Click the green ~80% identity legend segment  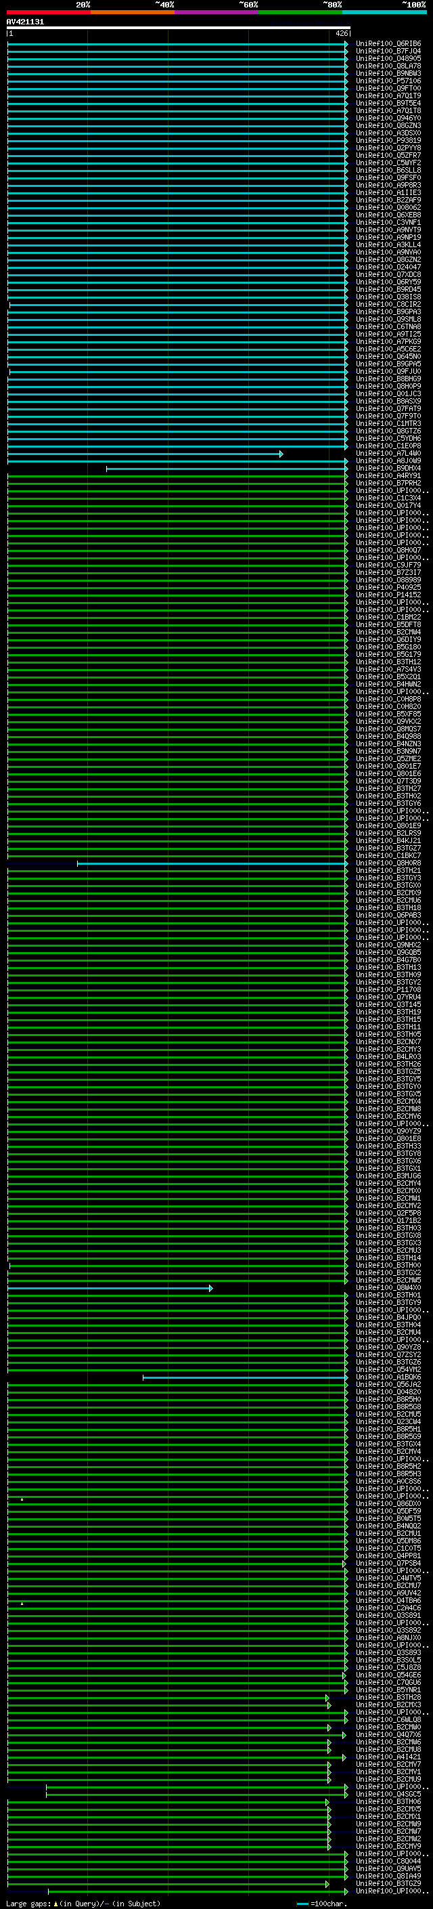pos(300,12)
